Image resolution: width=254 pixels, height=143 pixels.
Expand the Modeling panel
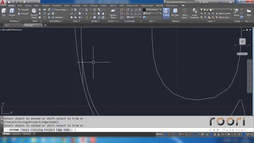[15, 21]
